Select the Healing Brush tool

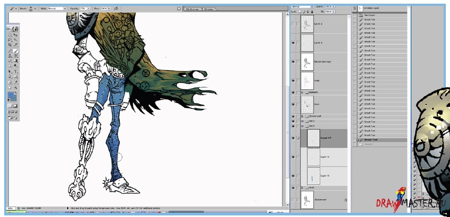click(x=10, y=51)
